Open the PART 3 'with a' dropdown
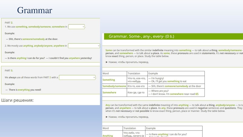This screenshot has height=137, width=243. pyautogui.click(x=77, y=77)
